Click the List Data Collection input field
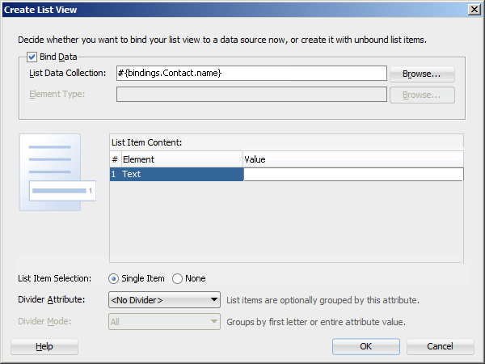 251,73
